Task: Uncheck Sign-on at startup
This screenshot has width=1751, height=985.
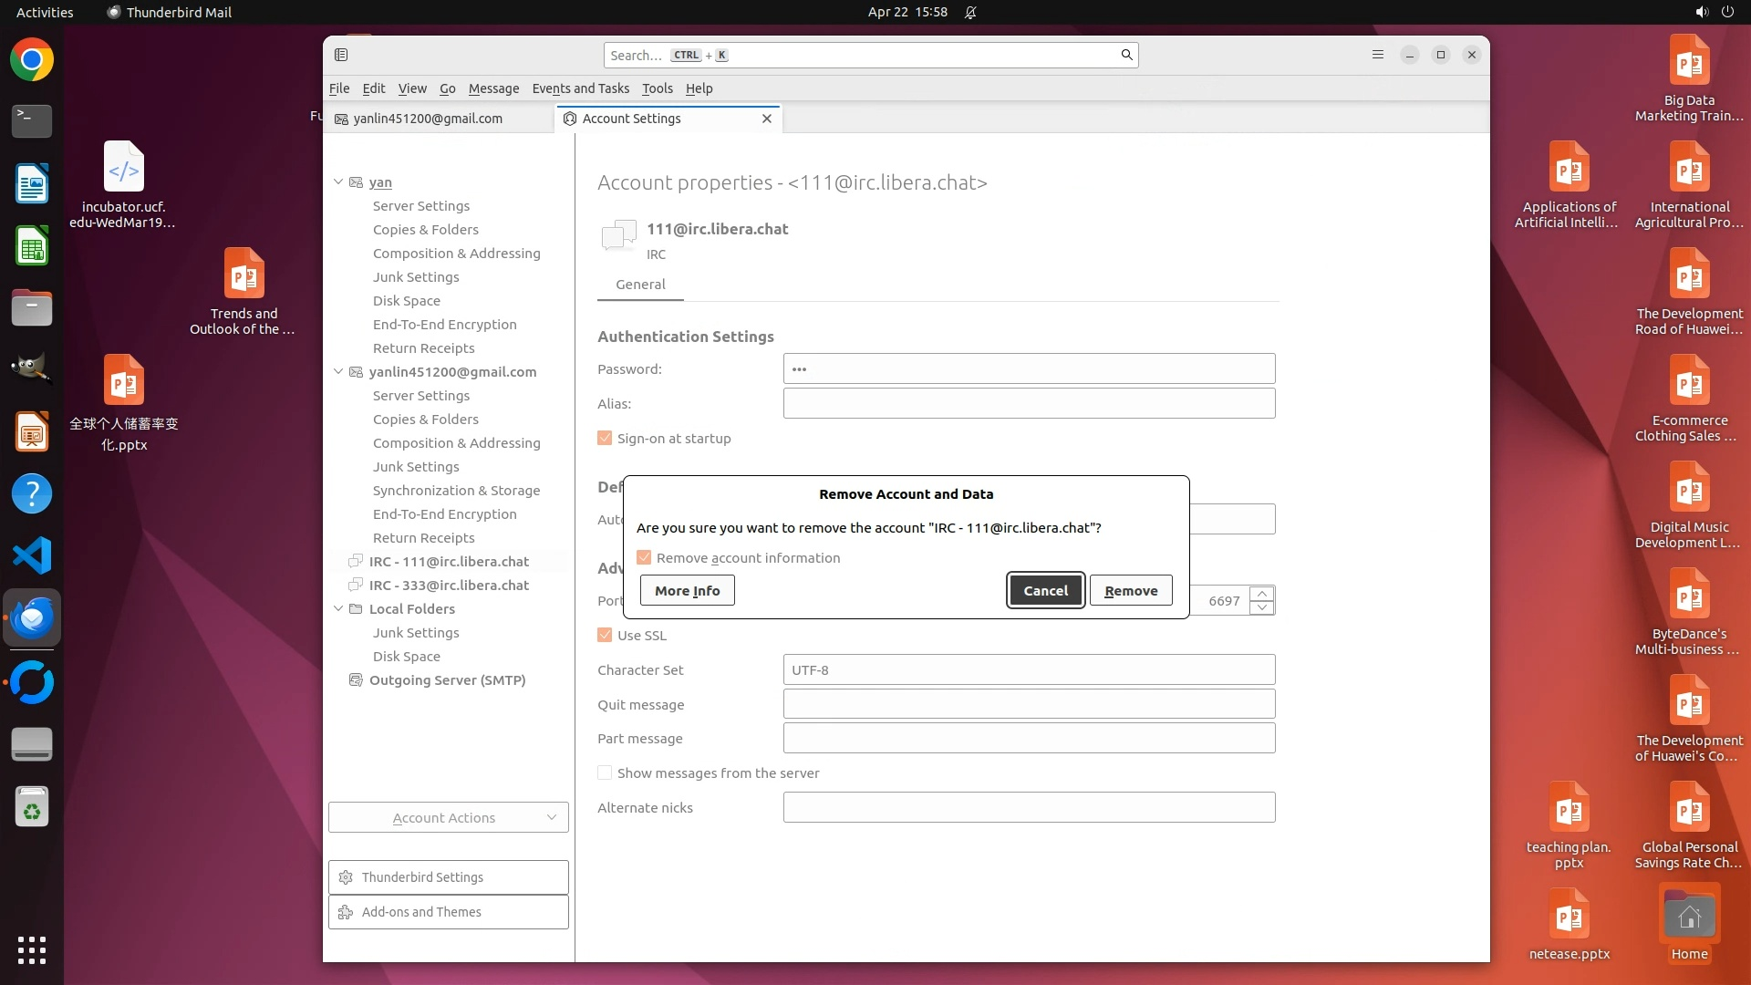Action: (x=605, y=439)
